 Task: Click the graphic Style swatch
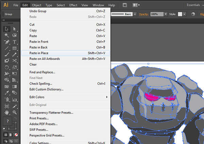[x=180, y=14]
